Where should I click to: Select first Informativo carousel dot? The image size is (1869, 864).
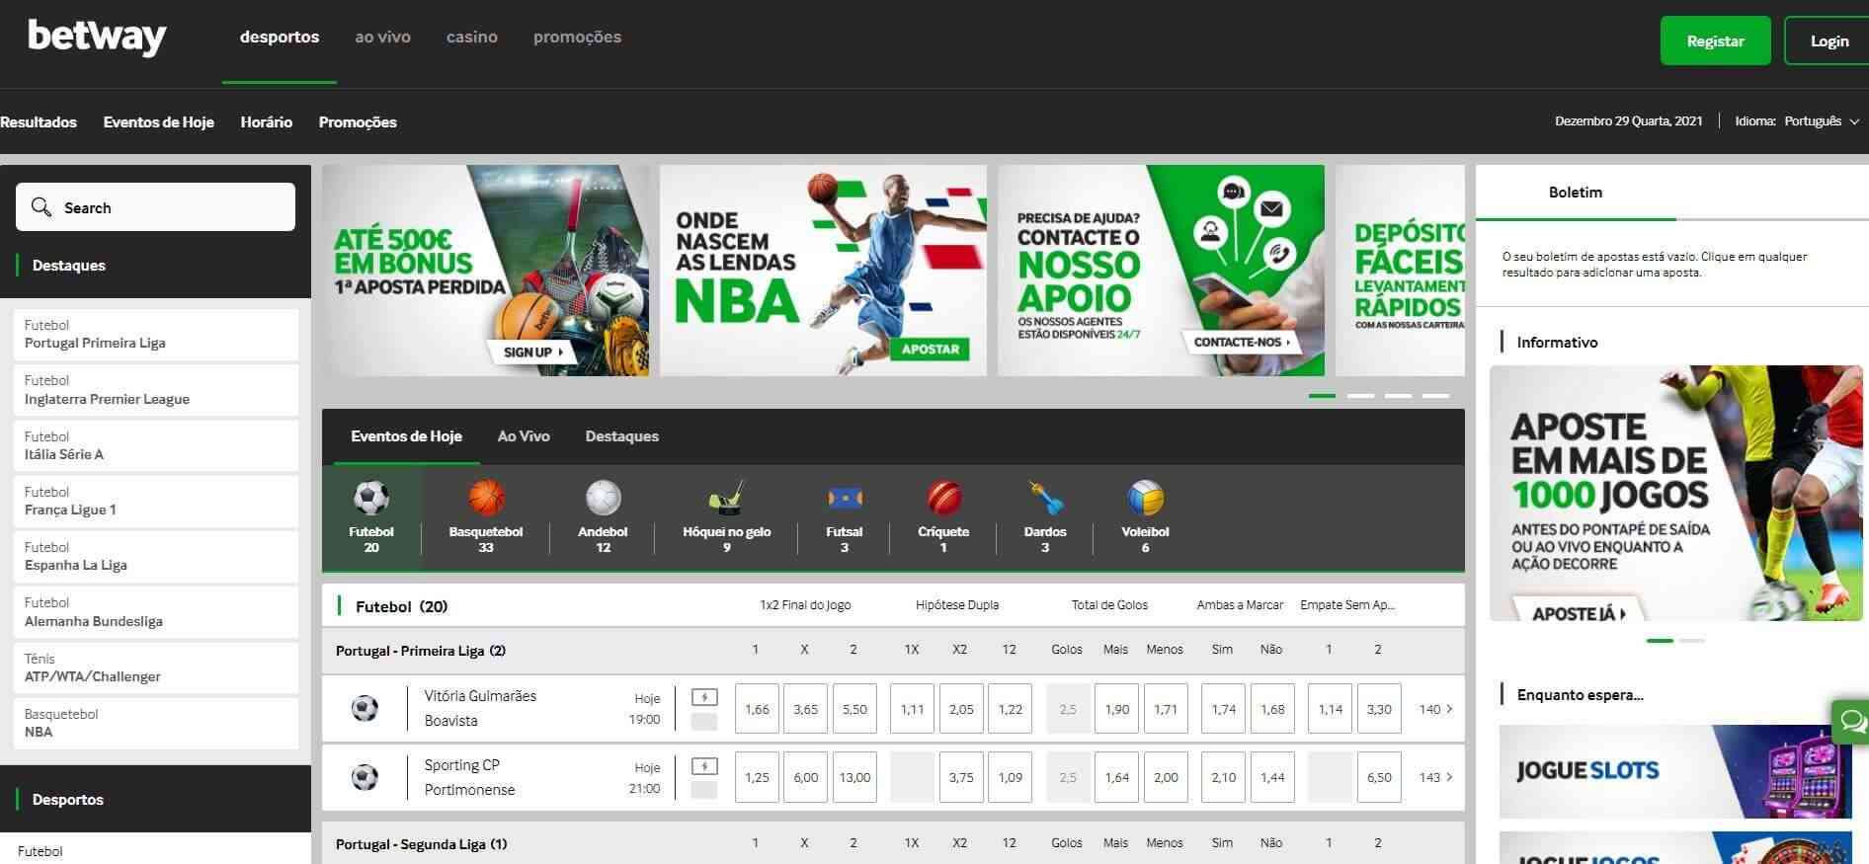[x=1660, y=641]
